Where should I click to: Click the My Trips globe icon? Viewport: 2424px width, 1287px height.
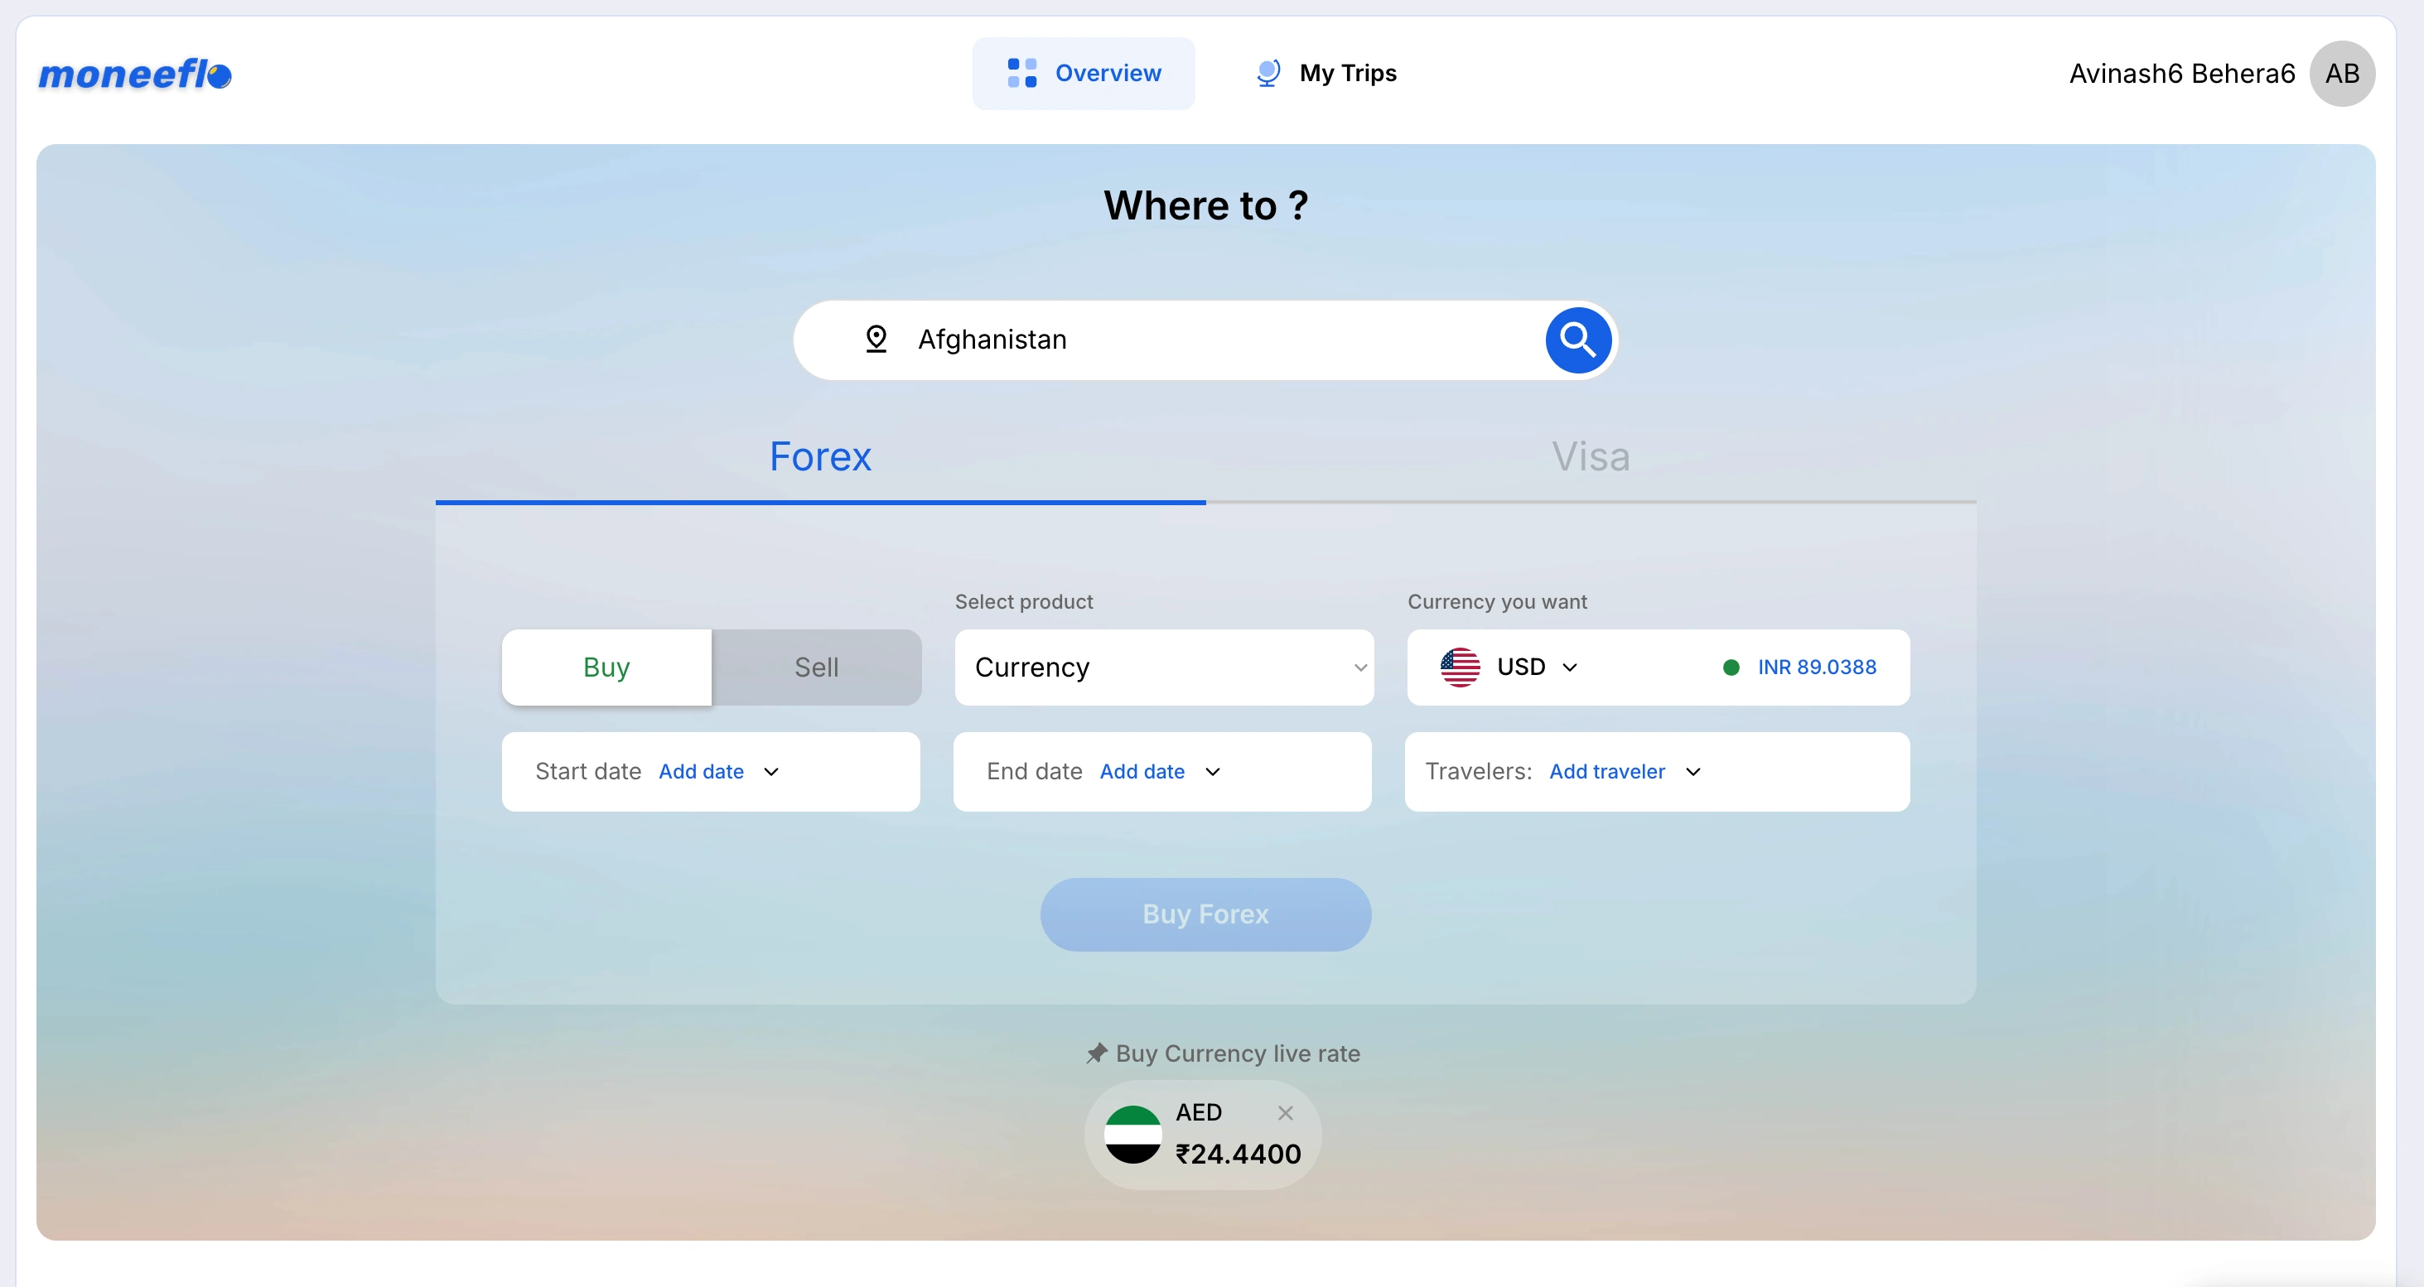click(x=1268, y=74)
